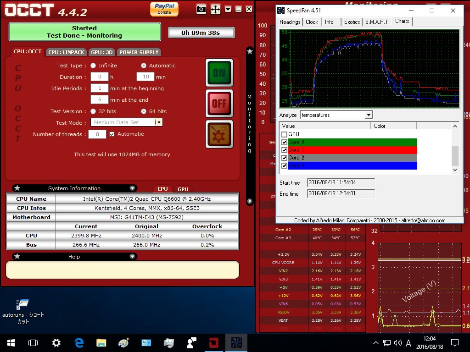
Task: Select the GPU system info tab
Action: tap(183, 189)
